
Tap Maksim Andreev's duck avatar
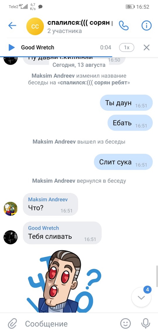pos(10,209)
